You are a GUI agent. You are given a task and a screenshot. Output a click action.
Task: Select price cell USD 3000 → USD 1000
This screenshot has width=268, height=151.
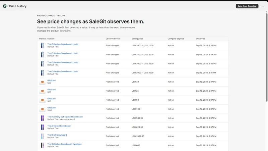(x=143, y=46)
